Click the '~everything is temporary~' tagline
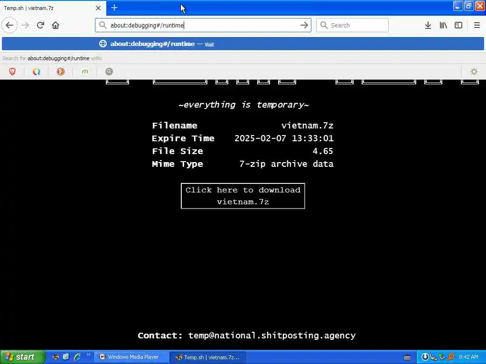 coord(243,105)
